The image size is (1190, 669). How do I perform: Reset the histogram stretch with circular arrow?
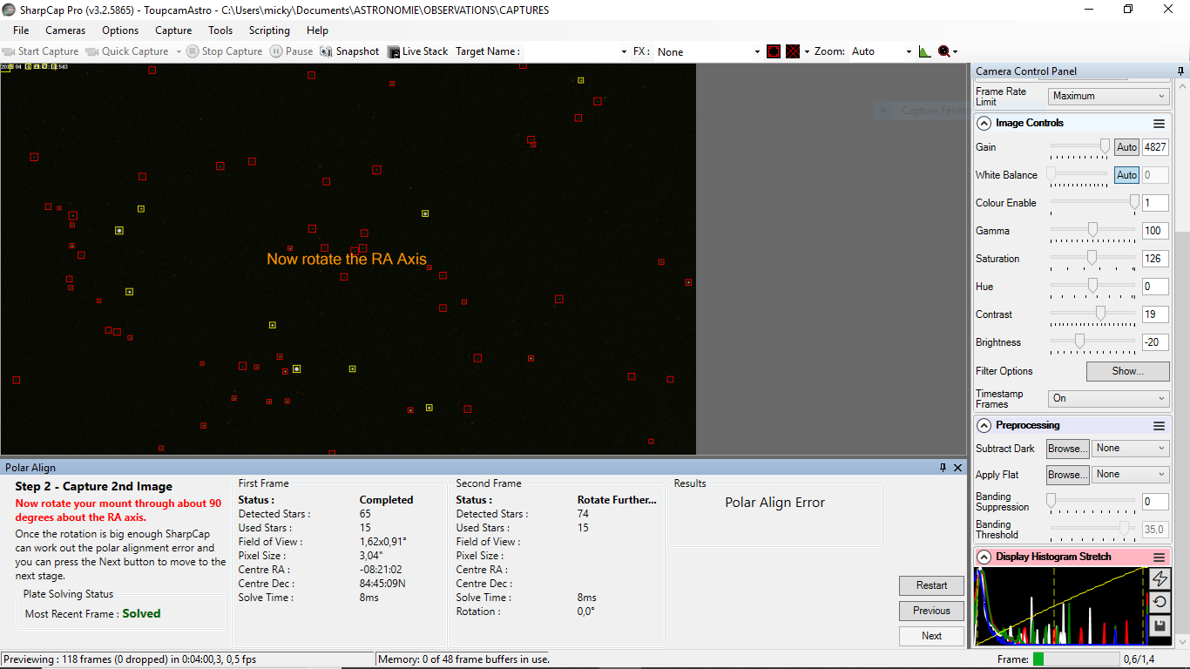pos(1160,602)
